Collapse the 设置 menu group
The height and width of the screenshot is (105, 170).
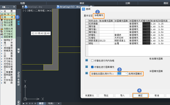(x=2, y=11)
